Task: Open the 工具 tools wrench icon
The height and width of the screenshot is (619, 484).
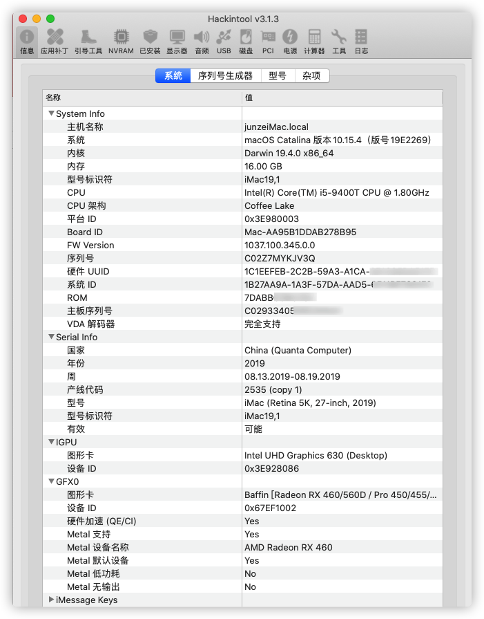Action: coord(339,42)
